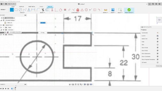162x91 pixels.
Task: Toggle the Show Points checkbox
Action: coord(157,51)
